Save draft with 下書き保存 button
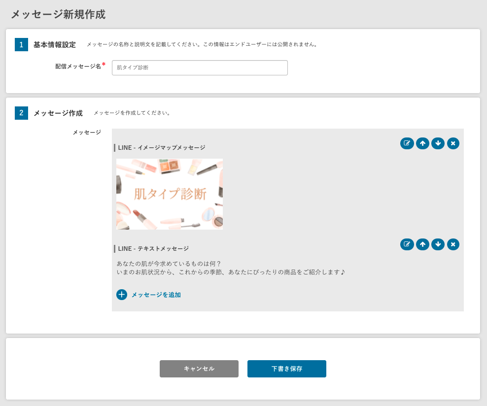 [287, 369]
